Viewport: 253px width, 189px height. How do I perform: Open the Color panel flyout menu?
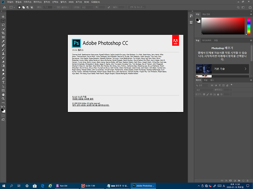[251, 14]
